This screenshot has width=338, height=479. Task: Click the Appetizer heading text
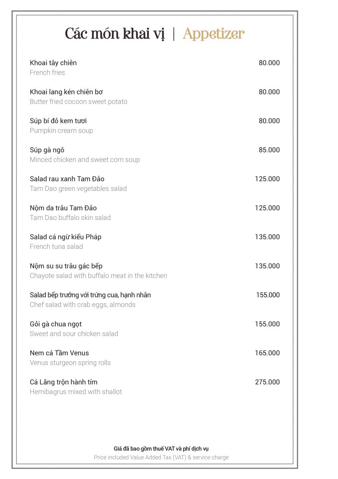213,34
